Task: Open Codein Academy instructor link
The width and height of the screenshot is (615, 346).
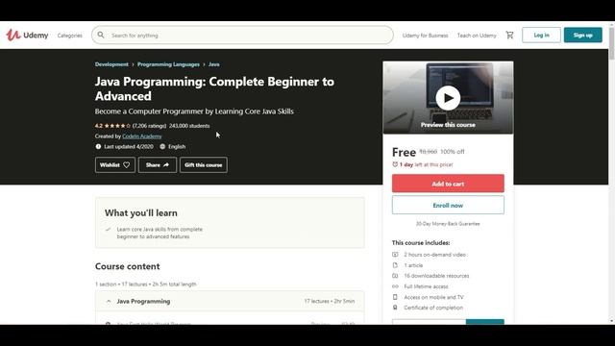Action: 142,136
